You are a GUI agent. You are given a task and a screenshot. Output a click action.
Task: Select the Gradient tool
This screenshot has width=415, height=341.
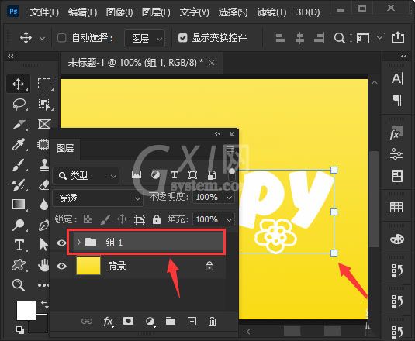point(19,204)
